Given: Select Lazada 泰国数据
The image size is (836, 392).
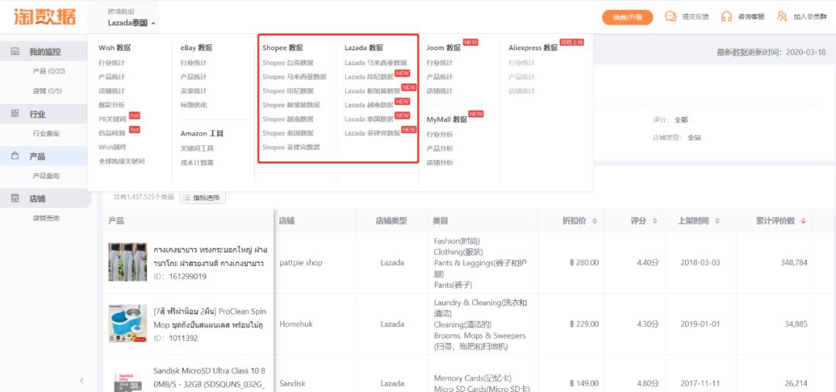Looking at the screenshot, I should 369,119.
